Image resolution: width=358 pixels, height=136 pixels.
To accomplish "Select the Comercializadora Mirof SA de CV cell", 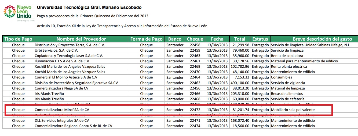I will (x=62, y=110).
